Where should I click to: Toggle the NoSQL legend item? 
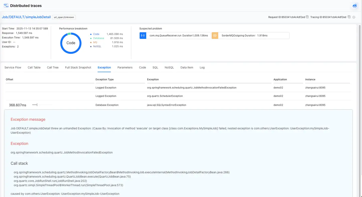pyautogui.click(x=97, y=46)
